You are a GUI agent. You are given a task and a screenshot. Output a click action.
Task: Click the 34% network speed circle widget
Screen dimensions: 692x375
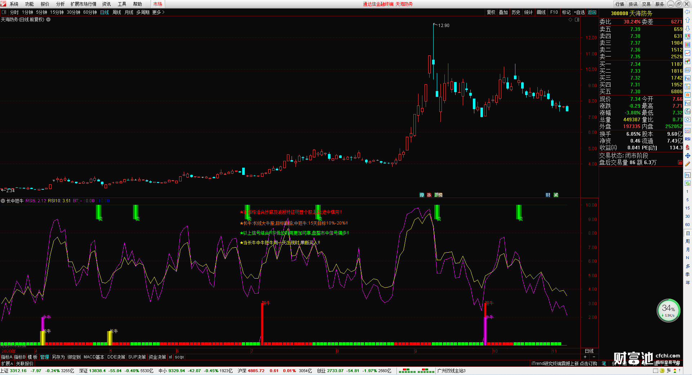point(669,310)
